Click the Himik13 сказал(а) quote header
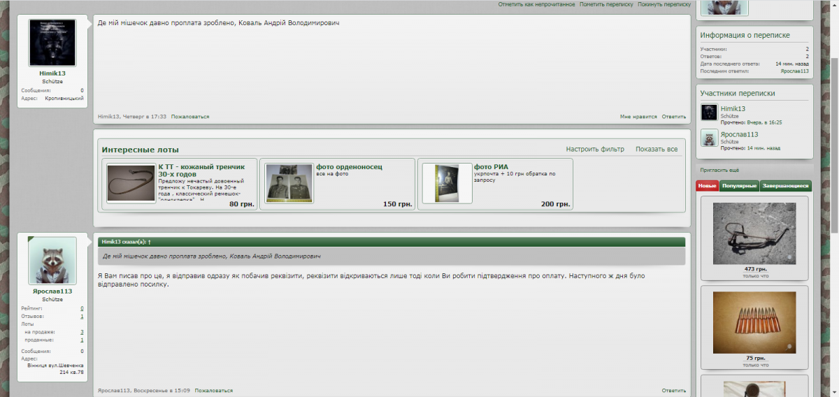 [x=392, y=242]
